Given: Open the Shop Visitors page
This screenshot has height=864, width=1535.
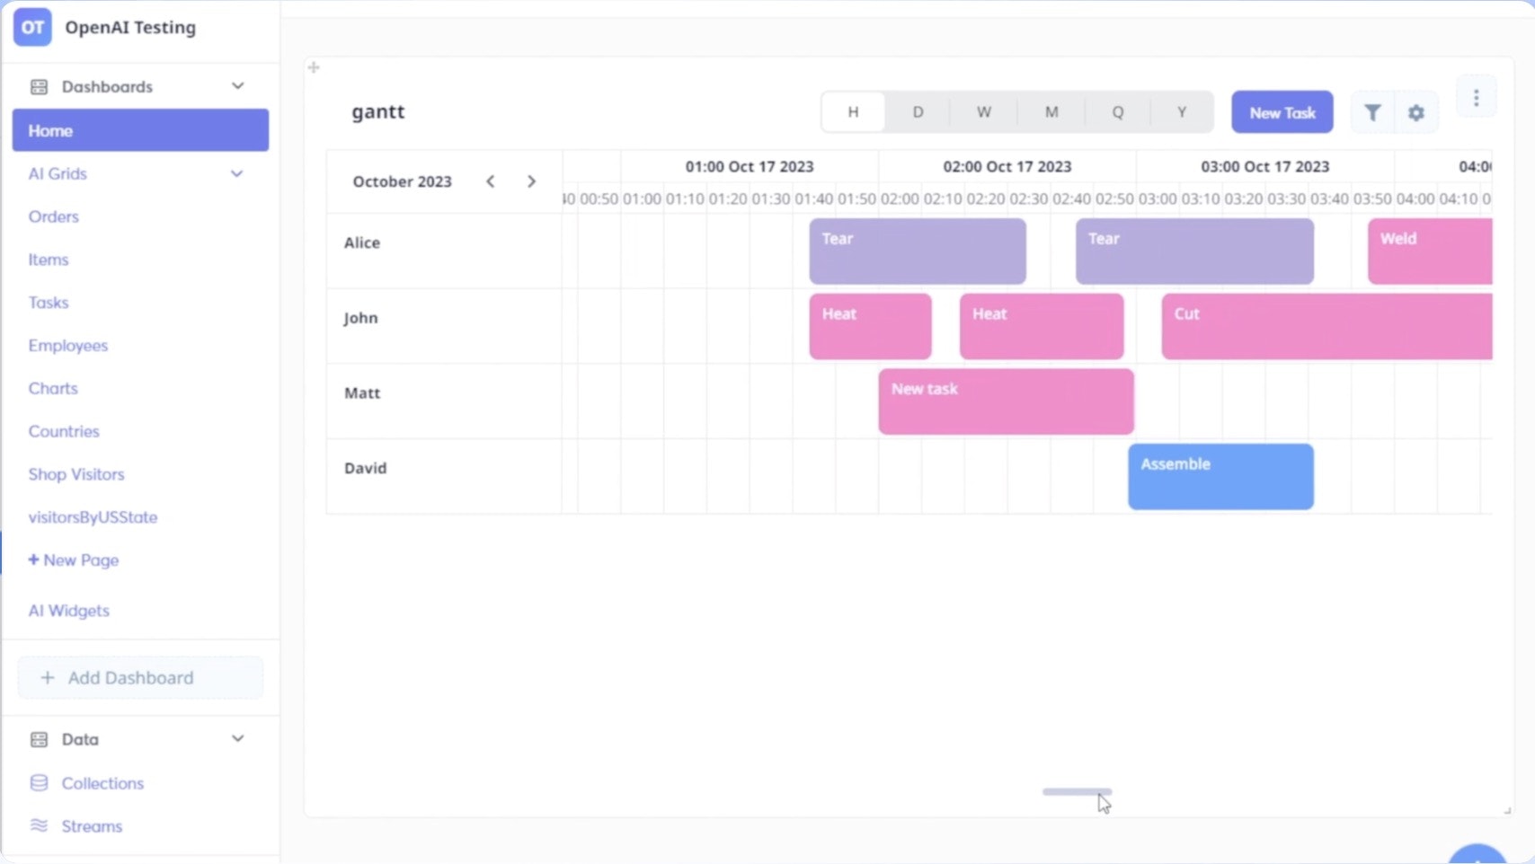Looking at the screenshot, I should 75,474.
